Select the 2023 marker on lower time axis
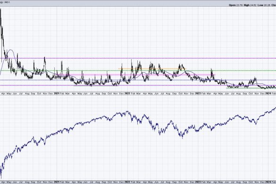 click(x=198, y=182)
